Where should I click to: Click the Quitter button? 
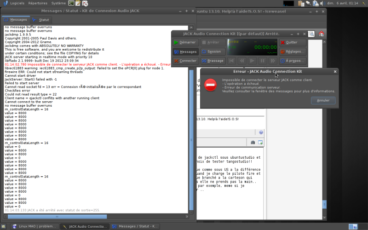[x=293, y=42]
